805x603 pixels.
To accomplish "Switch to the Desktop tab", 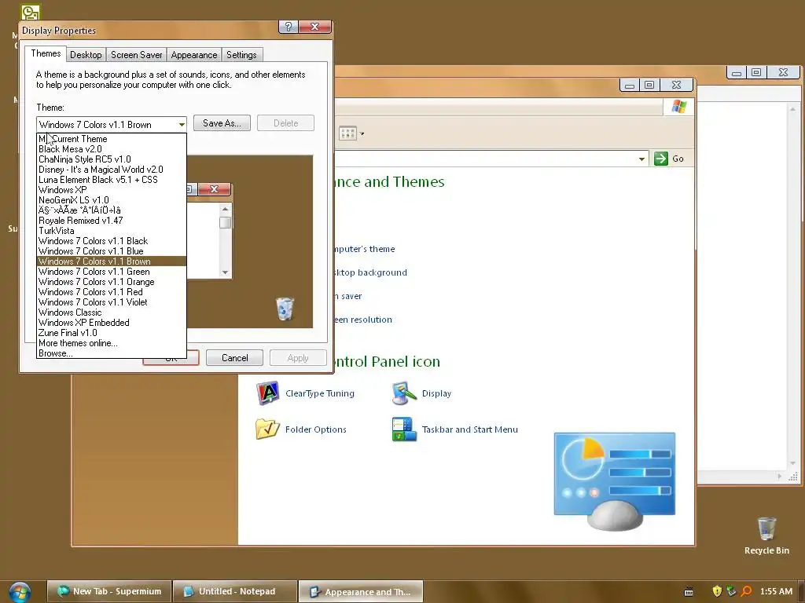I will point(86,55).
